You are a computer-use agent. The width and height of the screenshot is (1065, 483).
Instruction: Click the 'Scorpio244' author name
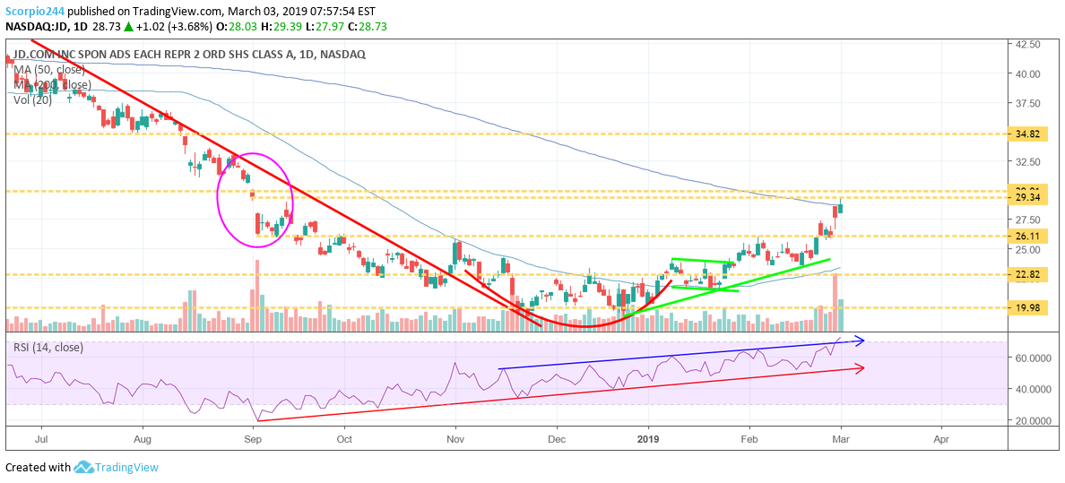[x=34, y=10]
